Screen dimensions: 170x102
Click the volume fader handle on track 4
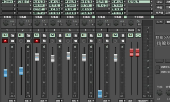click(x=53, y=59)
